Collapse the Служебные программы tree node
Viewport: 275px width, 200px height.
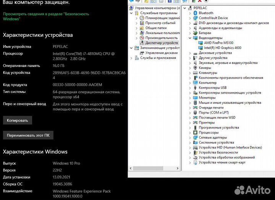point(131,13)
